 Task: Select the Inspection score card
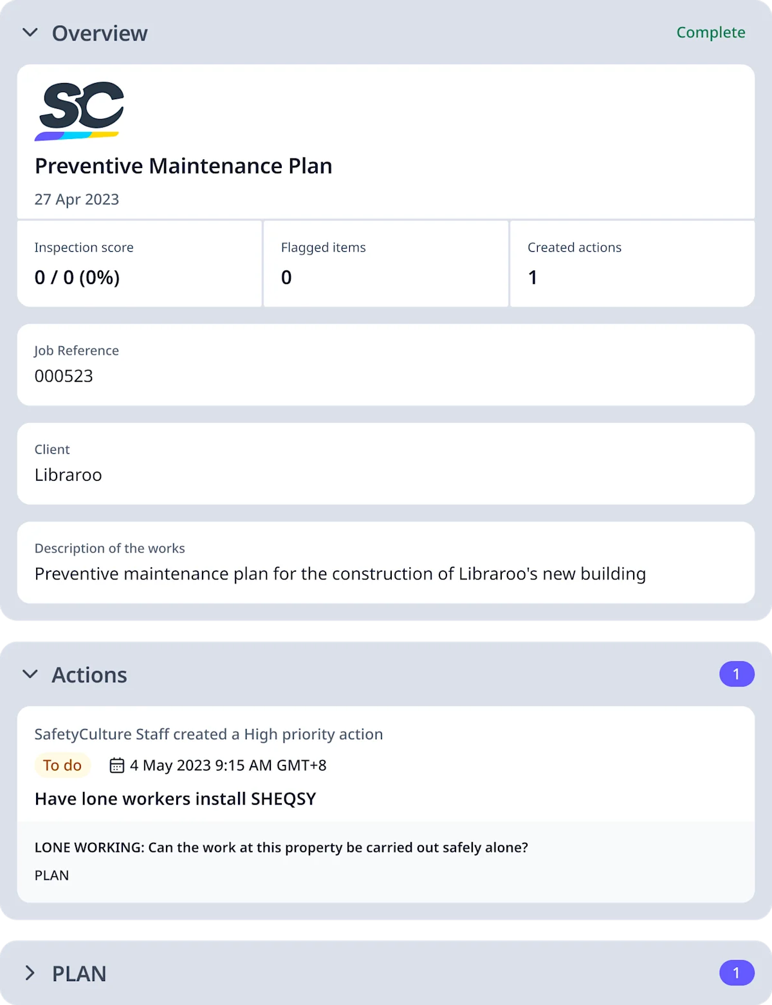140,263
